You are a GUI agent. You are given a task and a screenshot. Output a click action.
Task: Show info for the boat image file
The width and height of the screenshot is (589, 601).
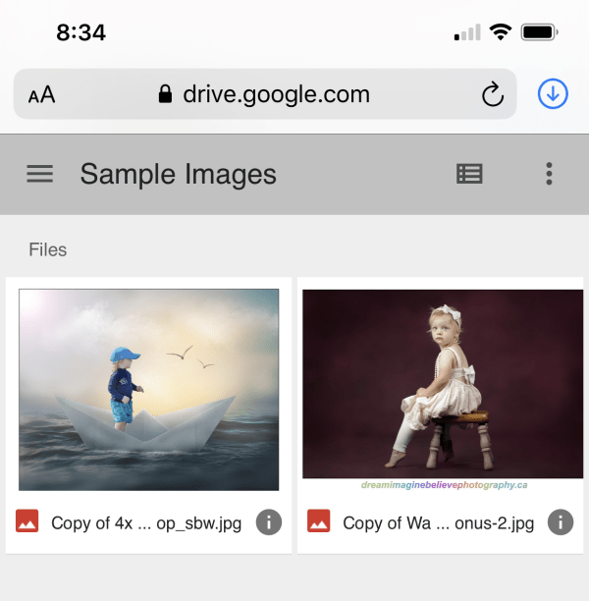[x=269, y=522]
